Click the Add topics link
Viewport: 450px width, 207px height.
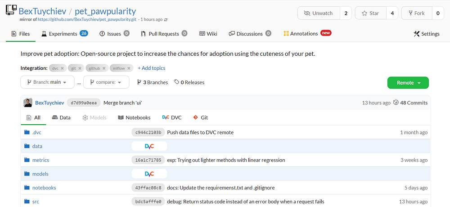pyautogui.click(x=151, y=68)
